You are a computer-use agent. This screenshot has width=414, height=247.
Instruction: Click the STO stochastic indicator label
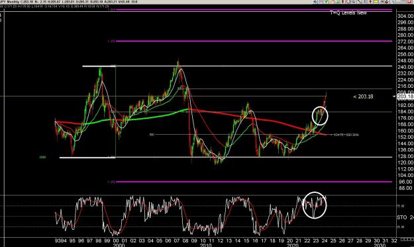tap(402, 217)
